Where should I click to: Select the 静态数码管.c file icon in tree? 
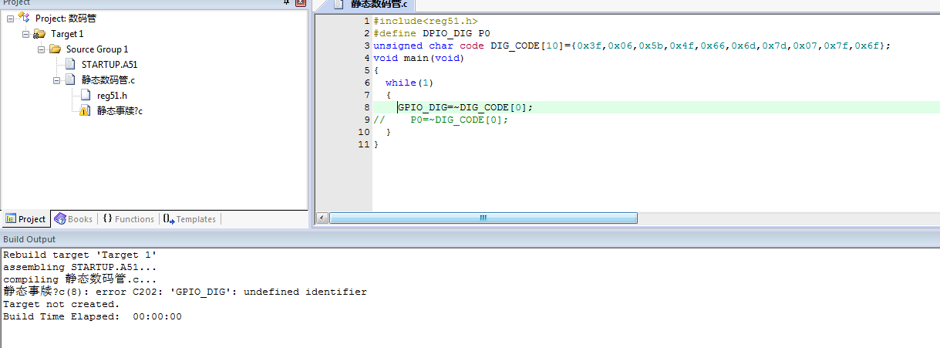[x=70, y=80]
